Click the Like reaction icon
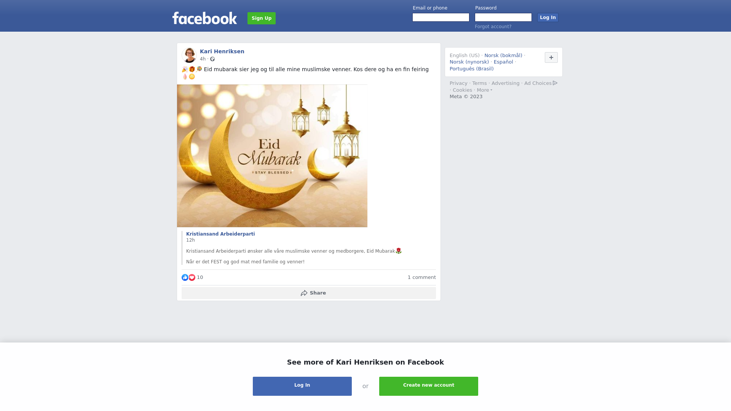Screen dimensions: 731x411 [x=185, y=277]
